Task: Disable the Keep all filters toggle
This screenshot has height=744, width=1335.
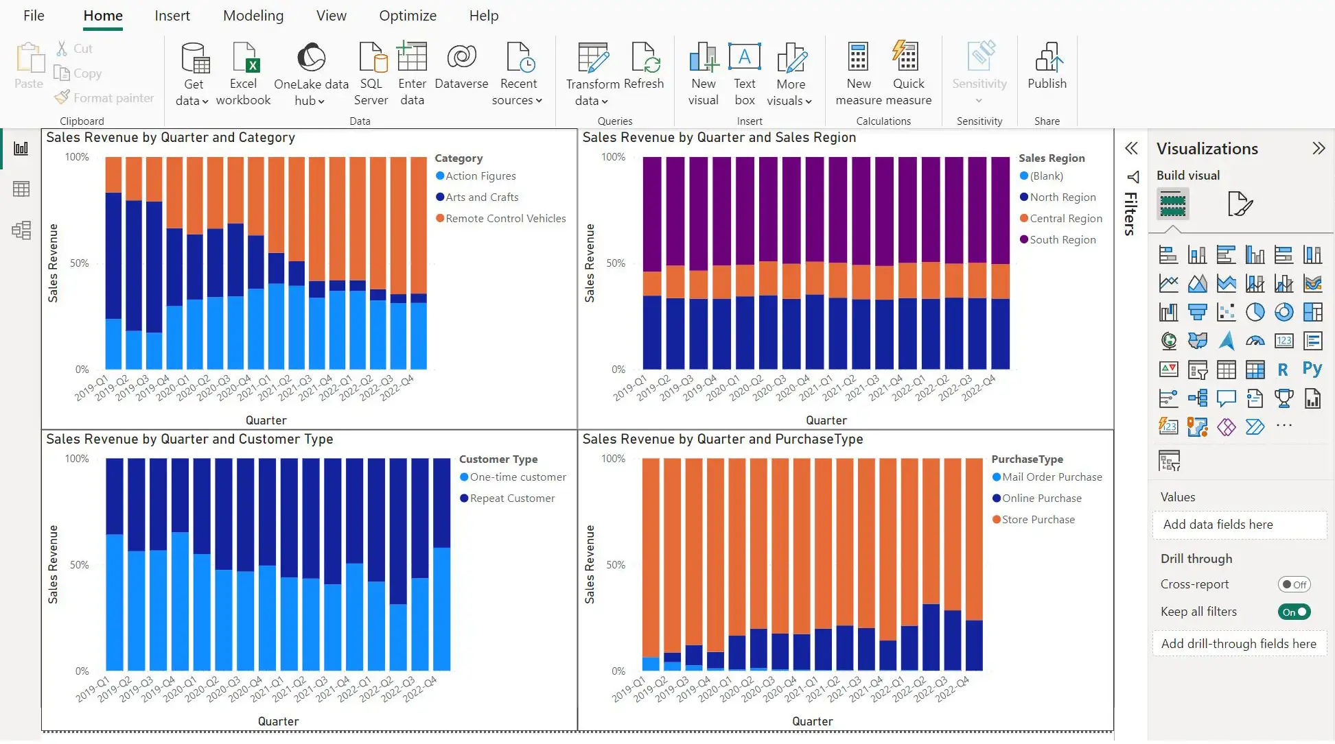Action: tap(1294, 612)
